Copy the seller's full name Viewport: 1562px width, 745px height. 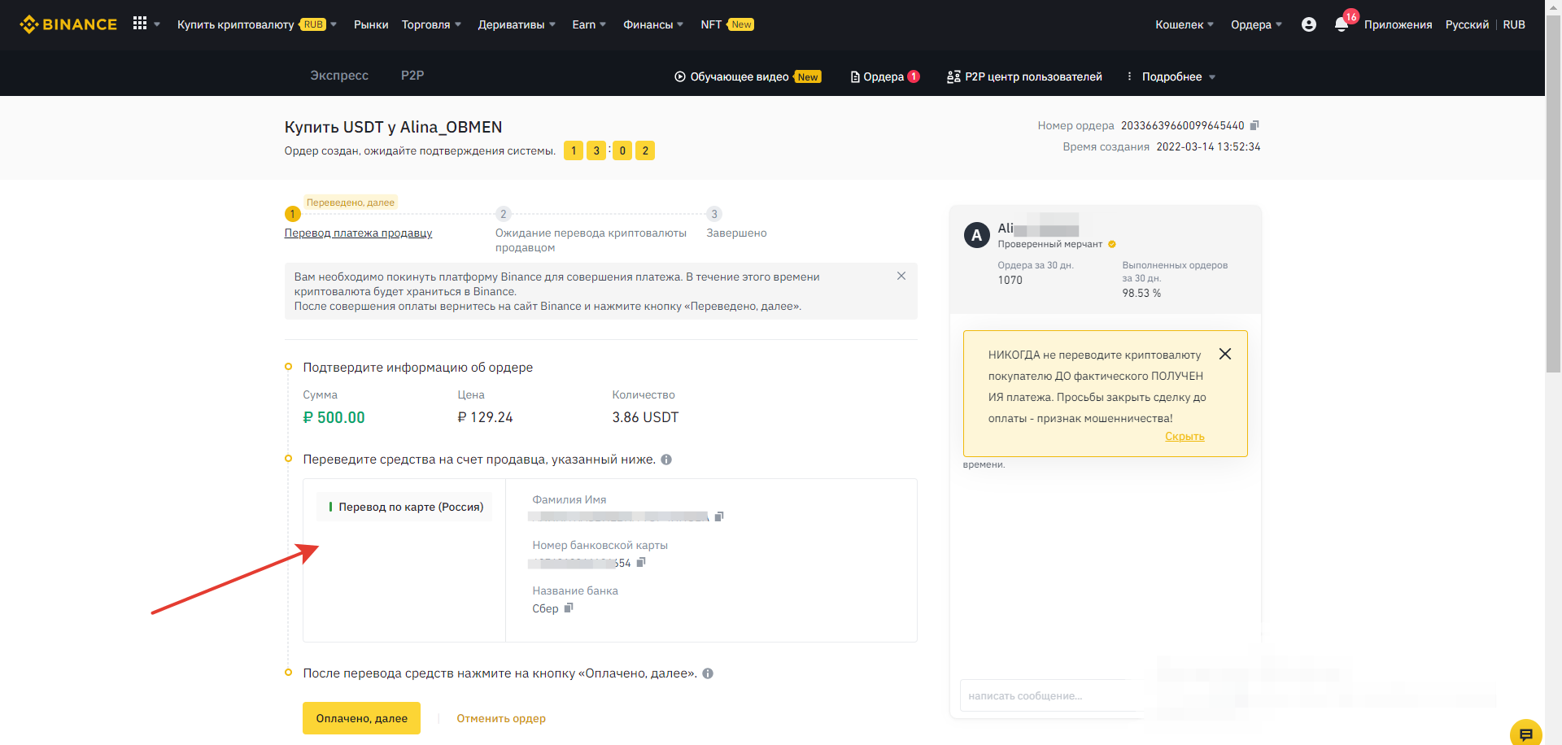coord(719,516)
